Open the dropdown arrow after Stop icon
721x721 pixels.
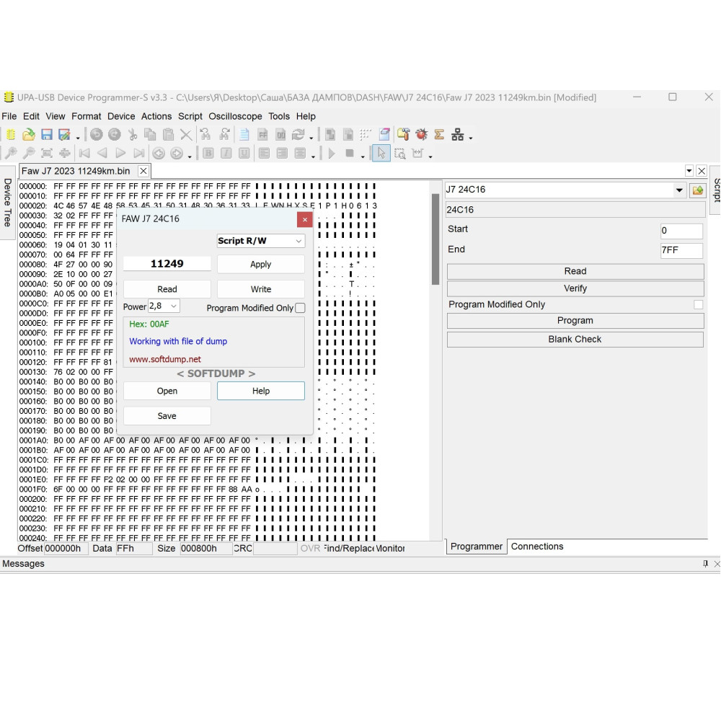point(363,156)
